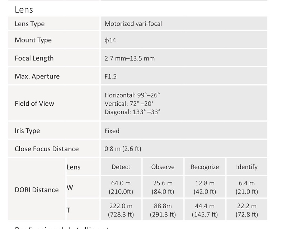This screenshot has width=287, height=229.
Task: Click the Mount Type row label
Action: [33, 40]
